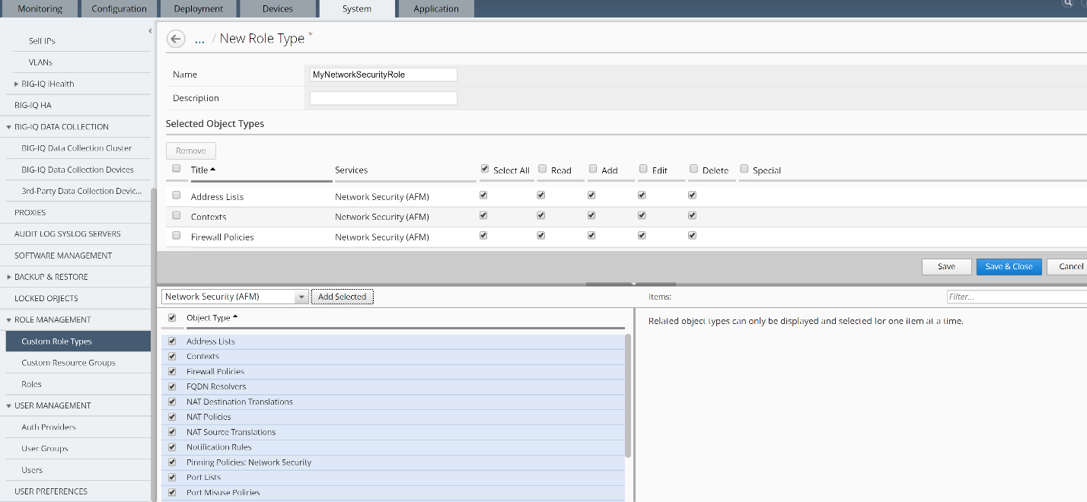
Task: Collapse the ROLE MANAGEMENT section
Action: tap(8, 319)
